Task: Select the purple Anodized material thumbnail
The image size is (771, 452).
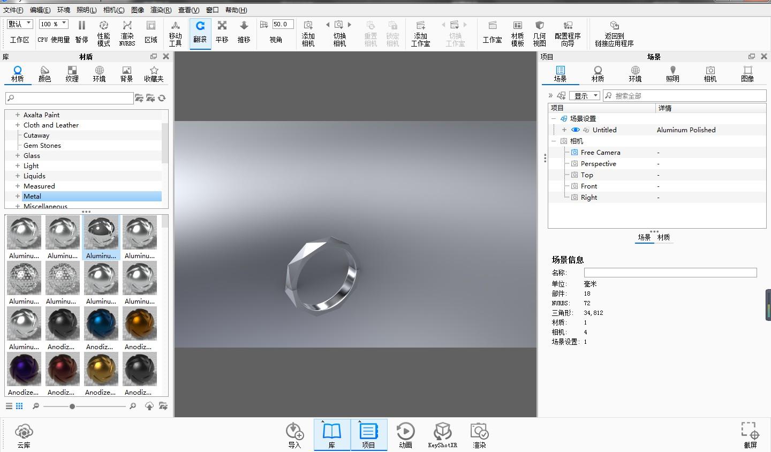Action: pyautogui.click(x=24, y=369)
